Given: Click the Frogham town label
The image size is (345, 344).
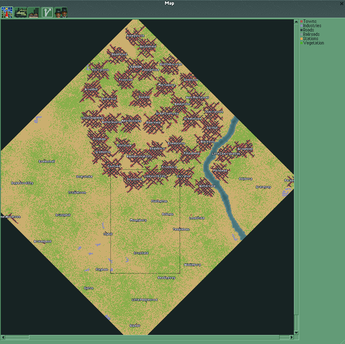Looking at the screenshot, I should click(x=99, y=139).
